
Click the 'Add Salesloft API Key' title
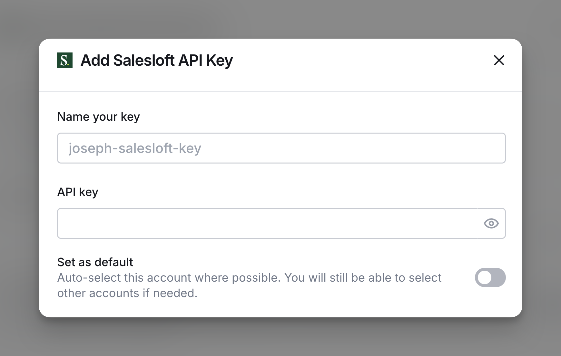click(x=157, y=61)
